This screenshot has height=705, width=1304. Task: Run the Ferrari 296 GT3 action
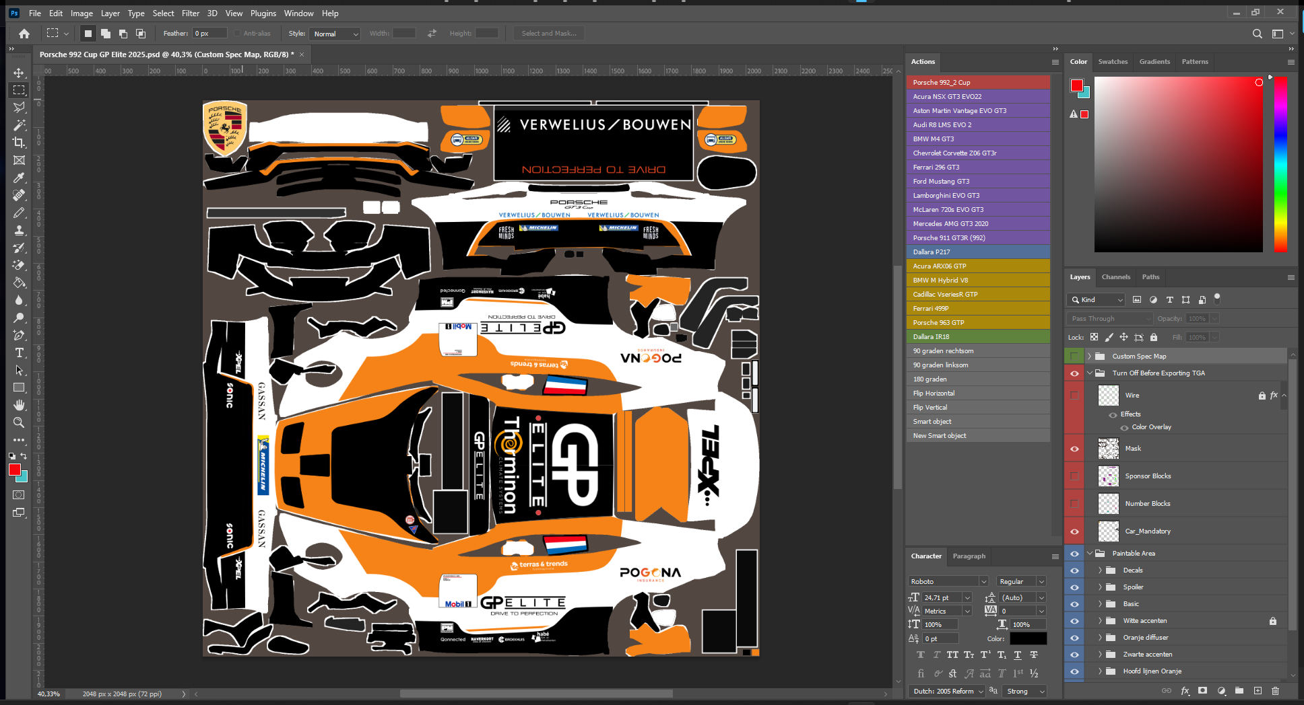point(978,167)
